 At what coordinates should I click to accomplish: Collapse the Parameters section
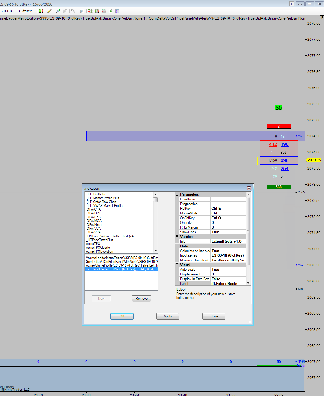(177, 194)
